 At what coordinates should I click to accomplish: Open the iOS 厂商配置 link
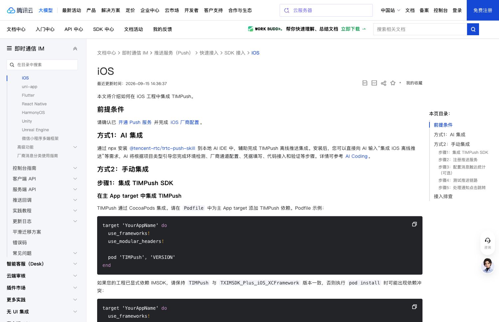click(185, 122)
